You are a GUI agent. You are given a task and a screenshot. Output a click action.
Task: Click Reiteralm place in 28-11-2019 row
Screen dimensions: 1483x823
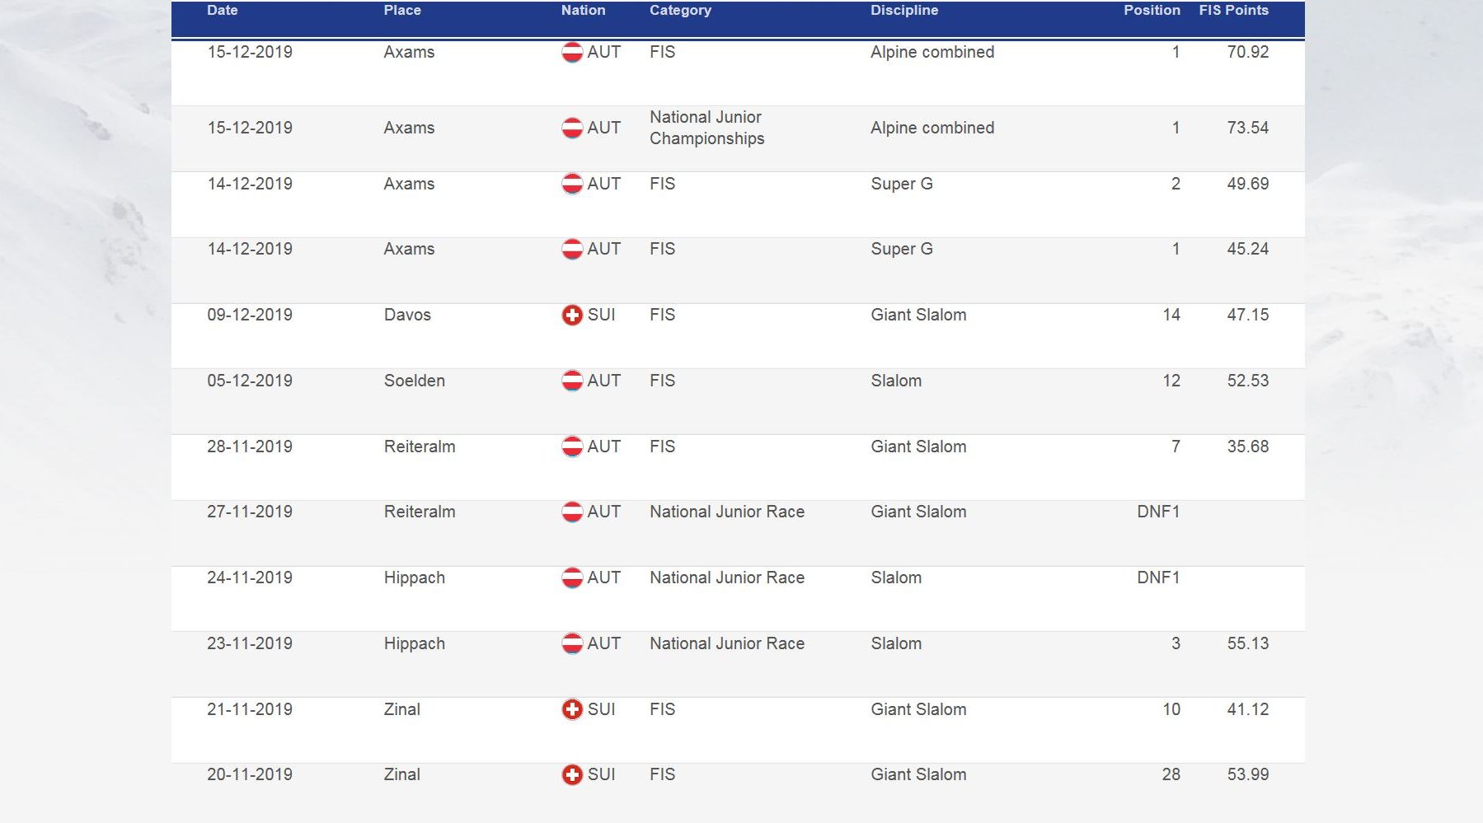(419, 447)
